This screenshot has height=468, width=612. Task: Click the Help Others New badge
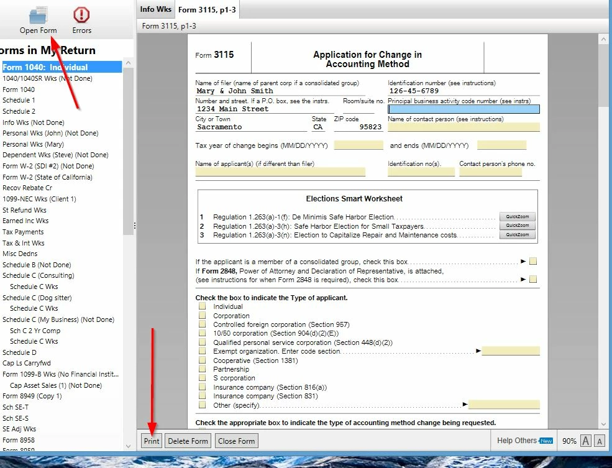point(546,441)
